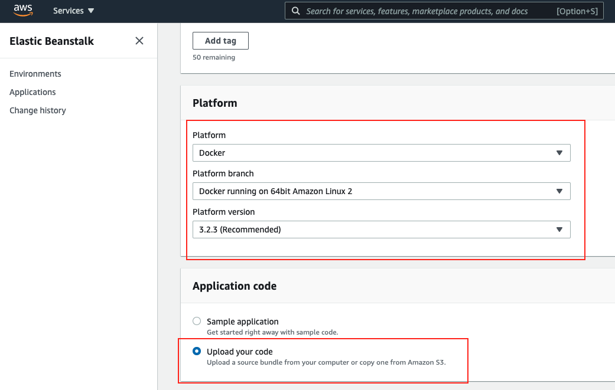The height and width of the screenshot is (390, 615).
Task: View Change history in the sidebar
Action: pos(38,110)
